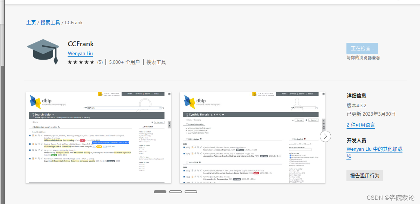Click the 搜索工具 category next to user count
This screenshot has height=204, width=420.
[x=156, y=62]
